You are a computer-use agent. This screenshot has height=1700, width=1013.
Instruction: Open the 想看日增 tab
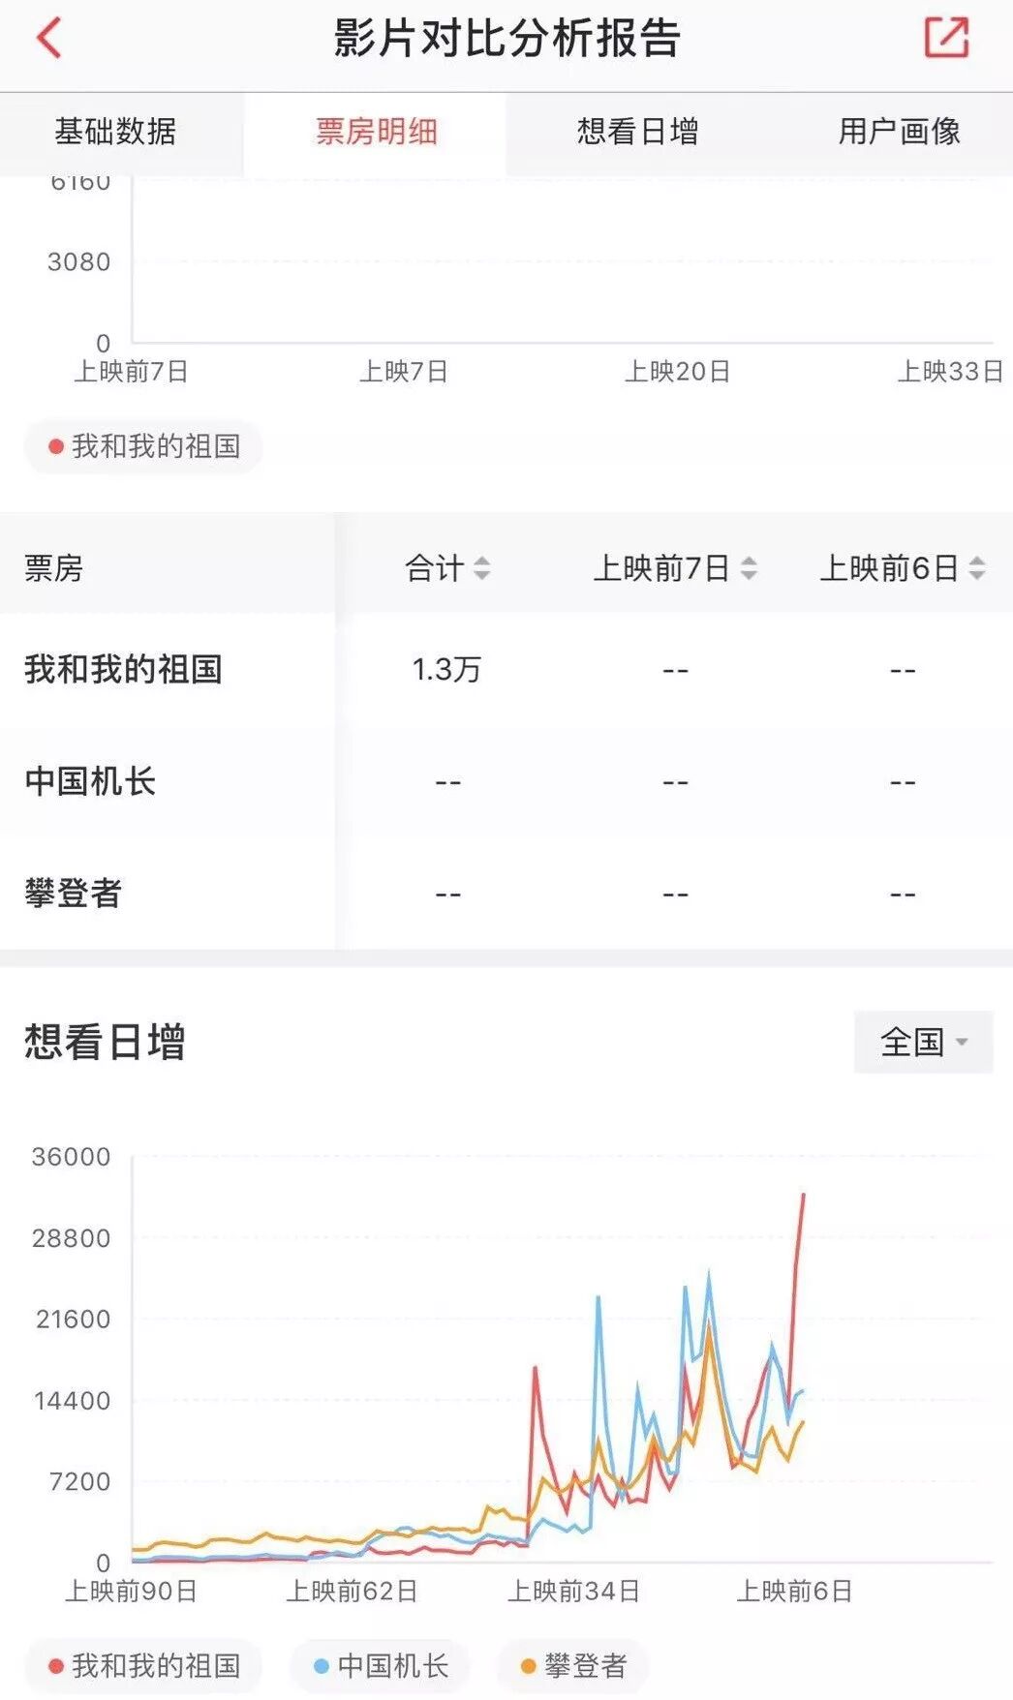pyautogui.click(x=637, y=132)
